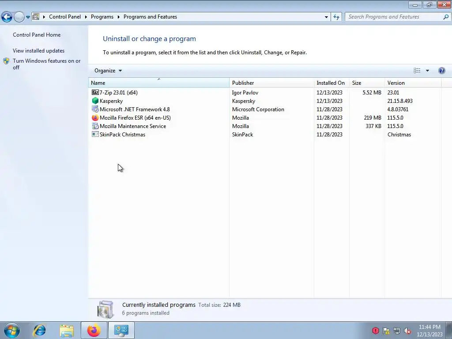Click version 21.15.8.493 cell
Screen dimensions: 452x339
[400, 101]
